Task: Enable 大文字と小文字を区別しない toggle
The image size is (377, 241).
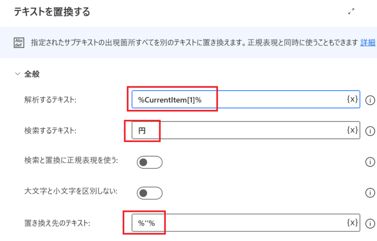Action: [150, 193]
